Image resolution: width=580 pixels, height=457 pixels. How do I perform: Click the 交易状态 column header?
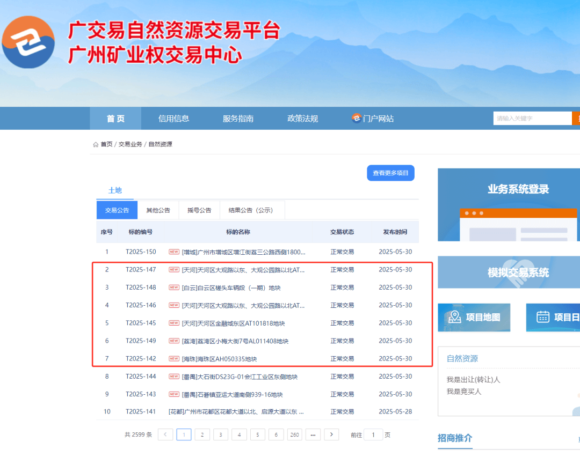tap(342, 232)
